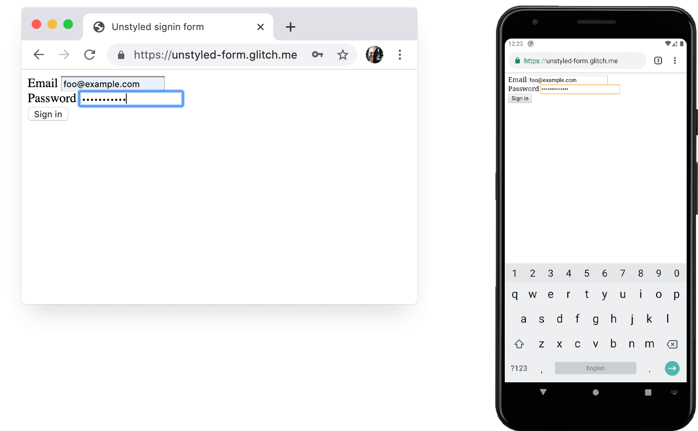Click the Email field containing foo@example.com
698x431 pixels.
pos(112,84)
